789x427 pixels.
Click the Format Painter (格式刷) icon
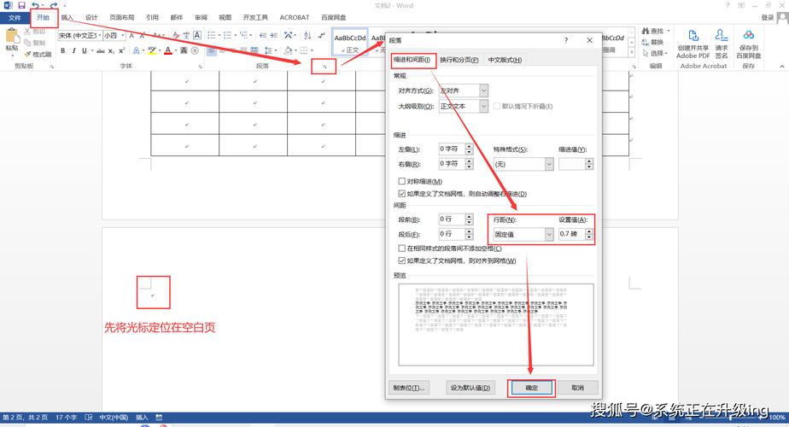[27, 55]
